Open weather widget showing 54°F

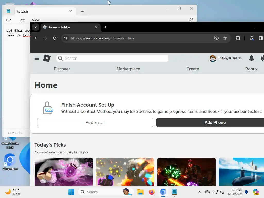pos(13,192)
